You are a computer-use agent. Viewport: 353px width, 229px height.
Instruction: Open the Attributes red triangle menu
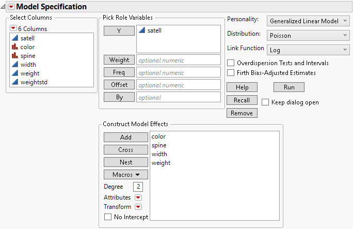click(138, 197)
